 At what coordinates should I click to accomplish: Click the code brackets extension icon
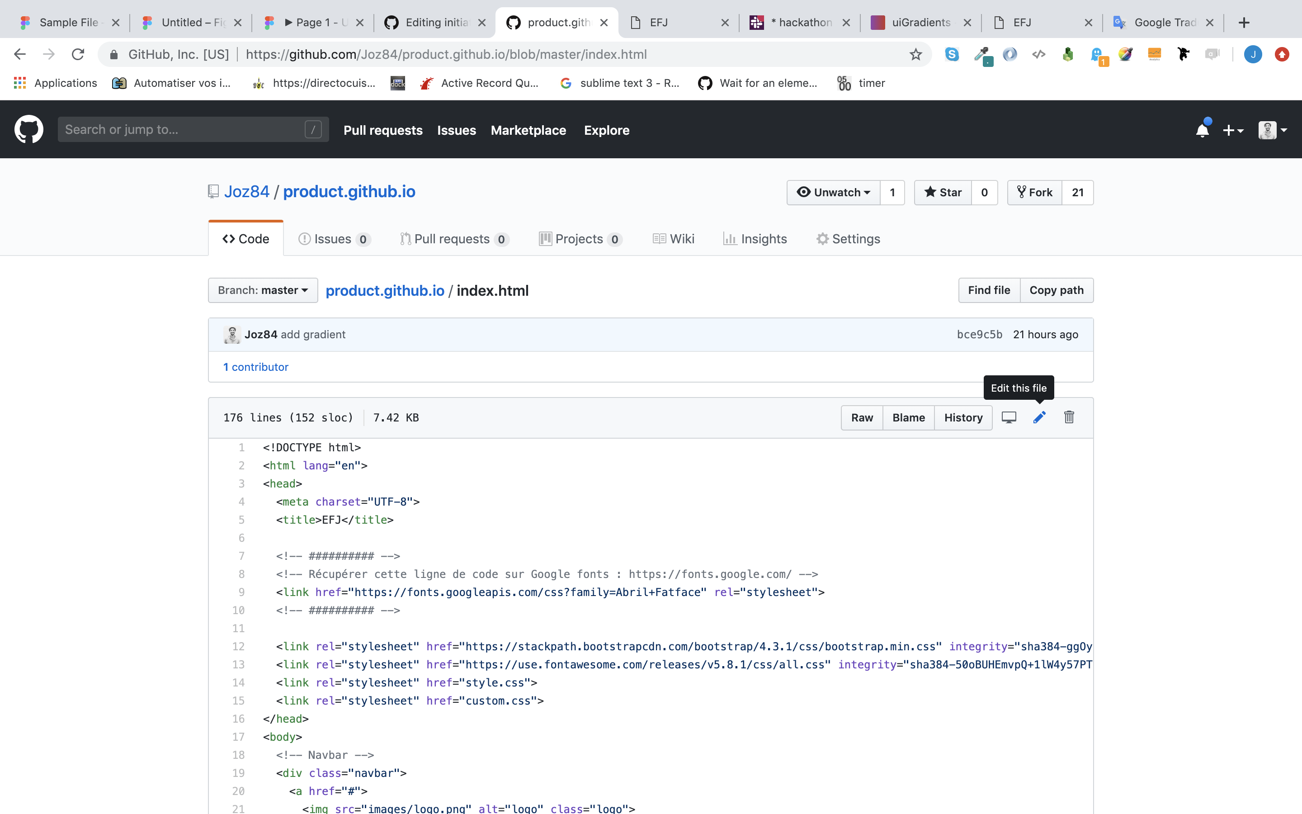tap(1039, 54)
